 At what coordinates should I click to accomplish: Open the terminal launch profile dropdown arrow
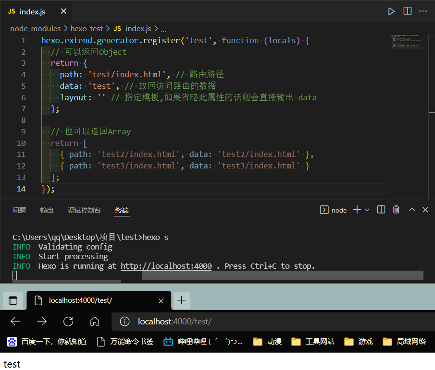point(367,210)
